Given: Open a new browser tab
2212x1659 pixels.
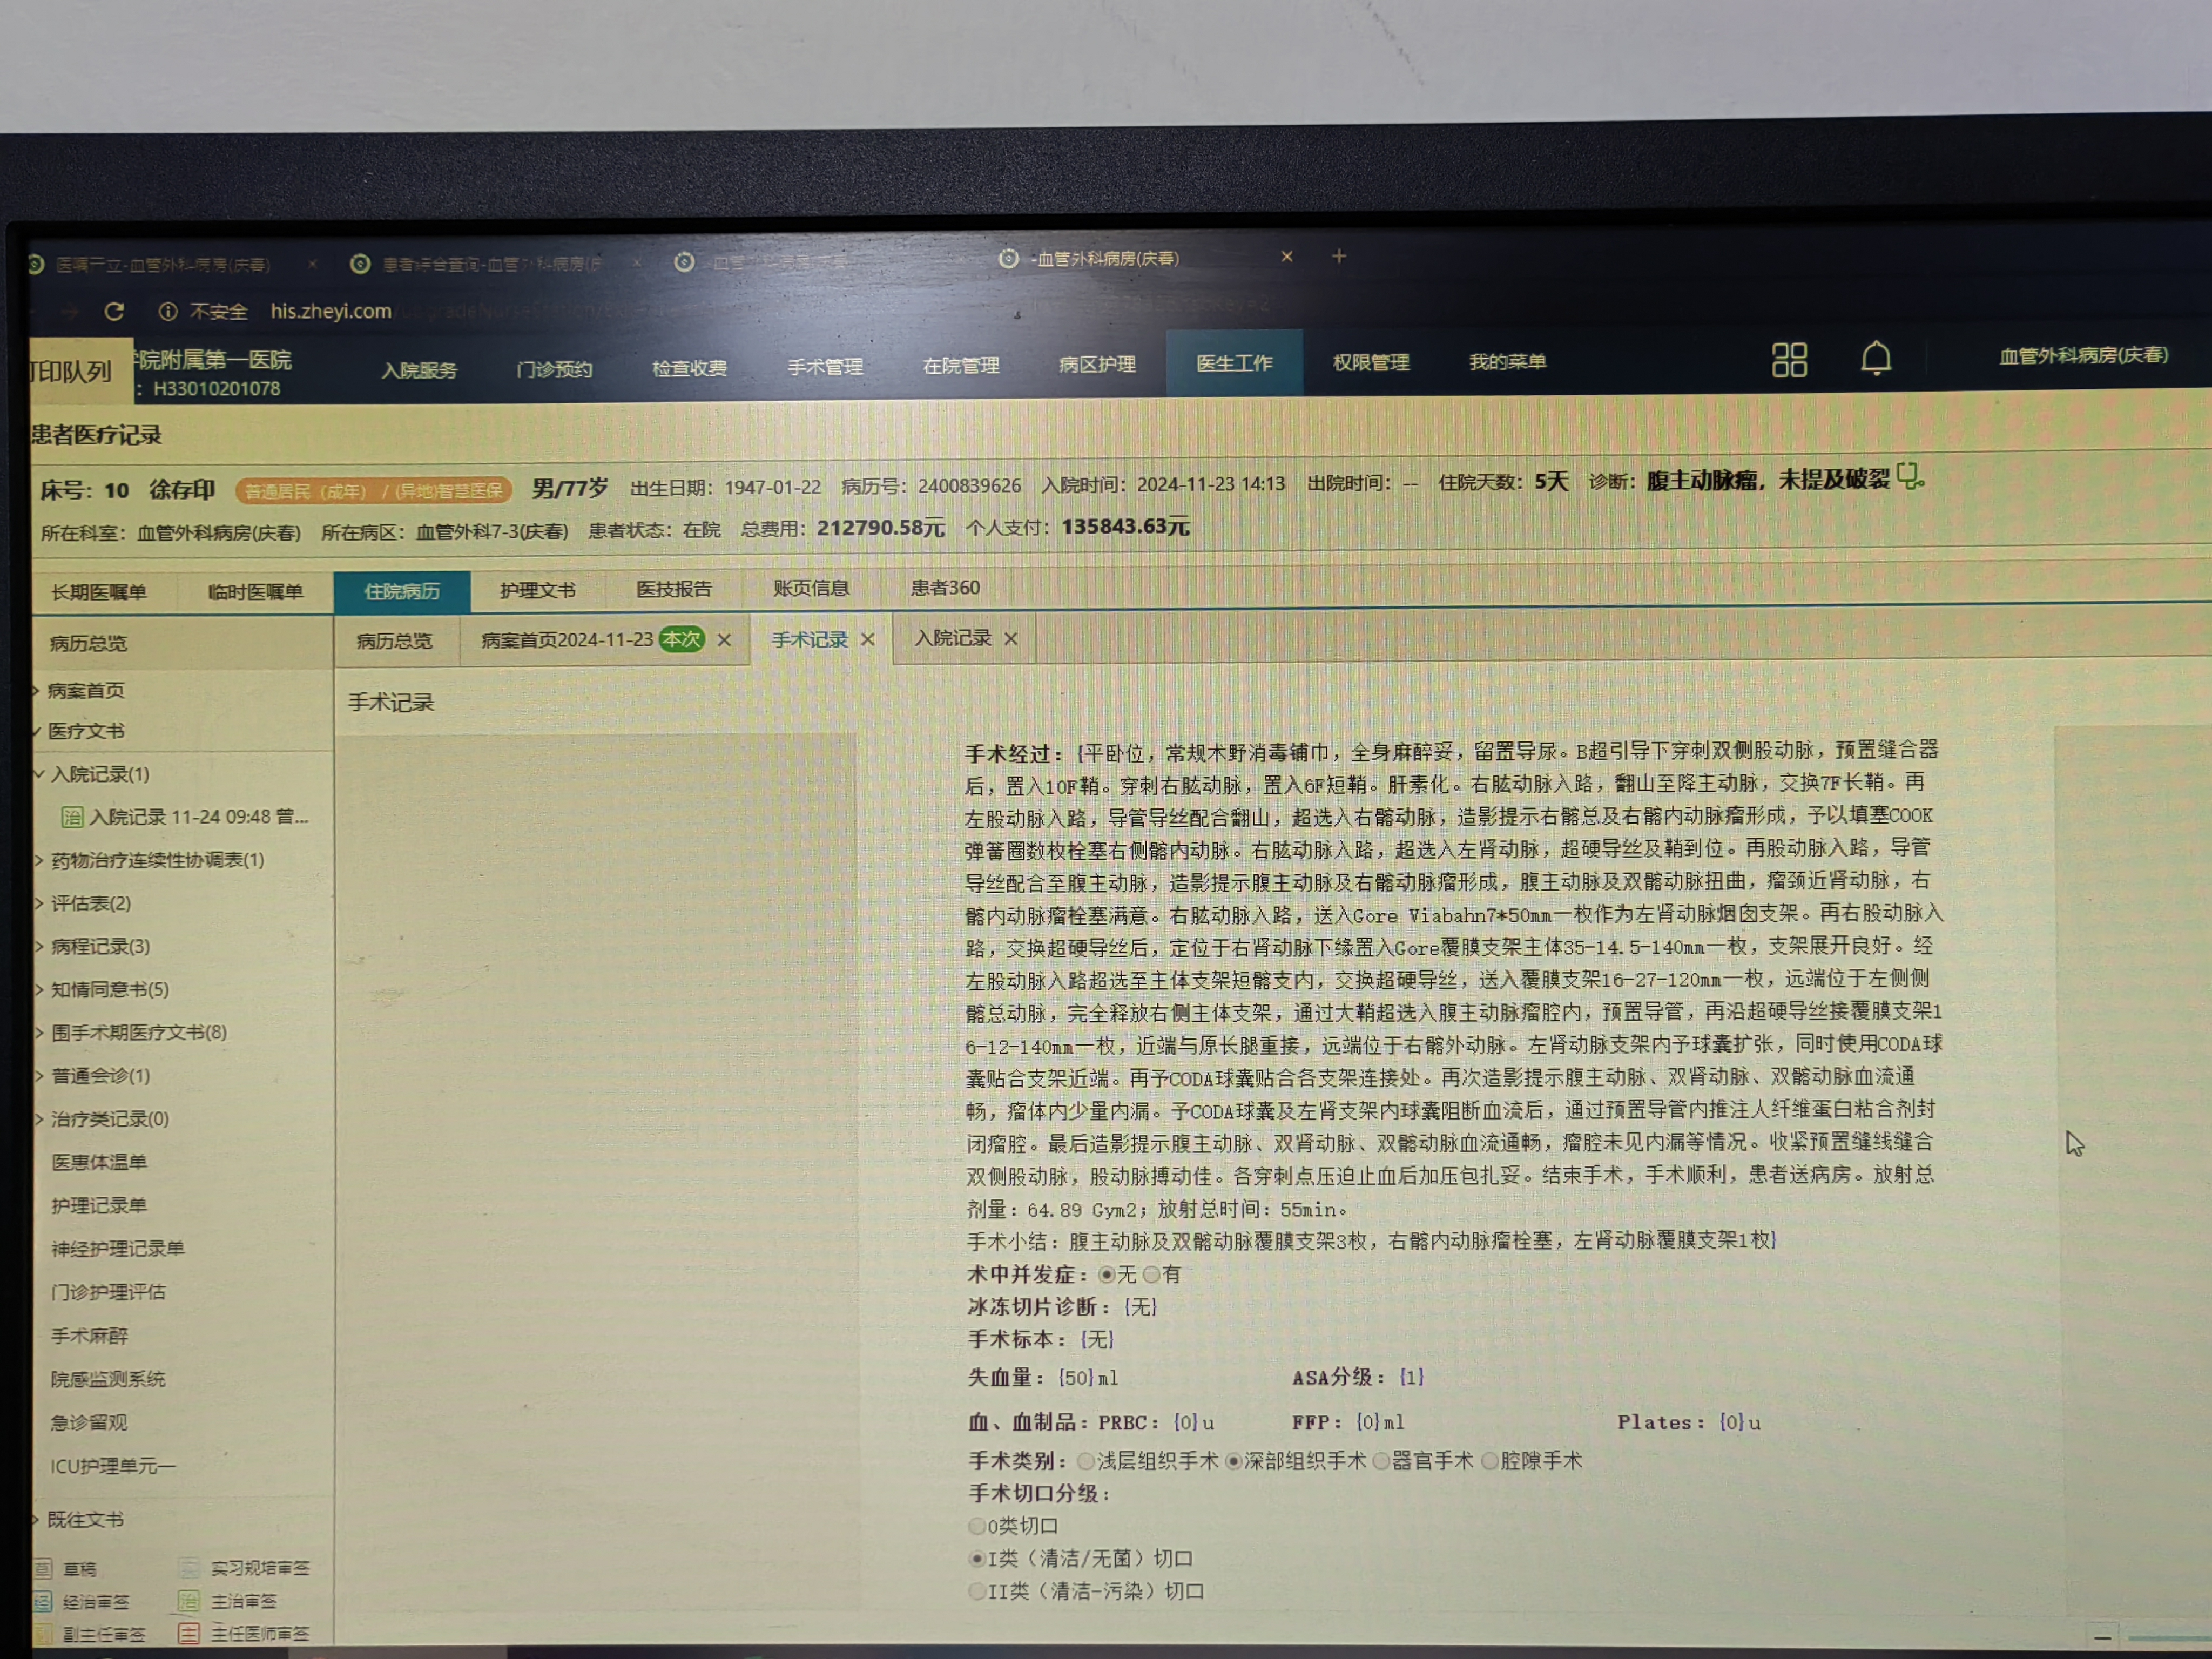Looking at the screenshot, I should [x=1338, y=257].
